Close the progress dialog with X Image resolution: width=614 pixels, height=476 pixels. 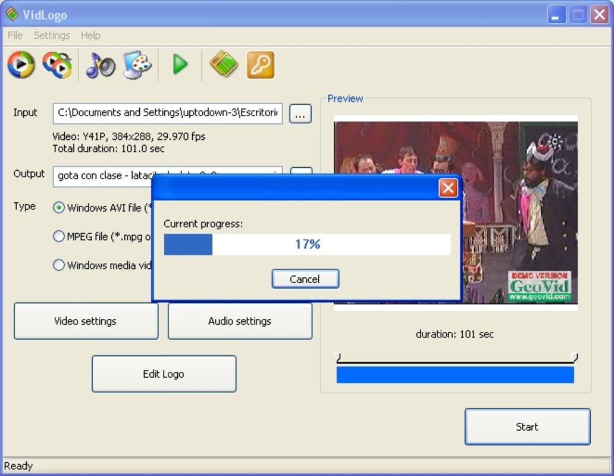(449, 188)
